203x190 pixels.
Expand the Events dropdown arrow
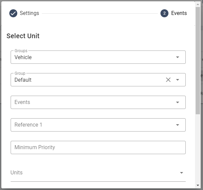[x=177, y=102]
